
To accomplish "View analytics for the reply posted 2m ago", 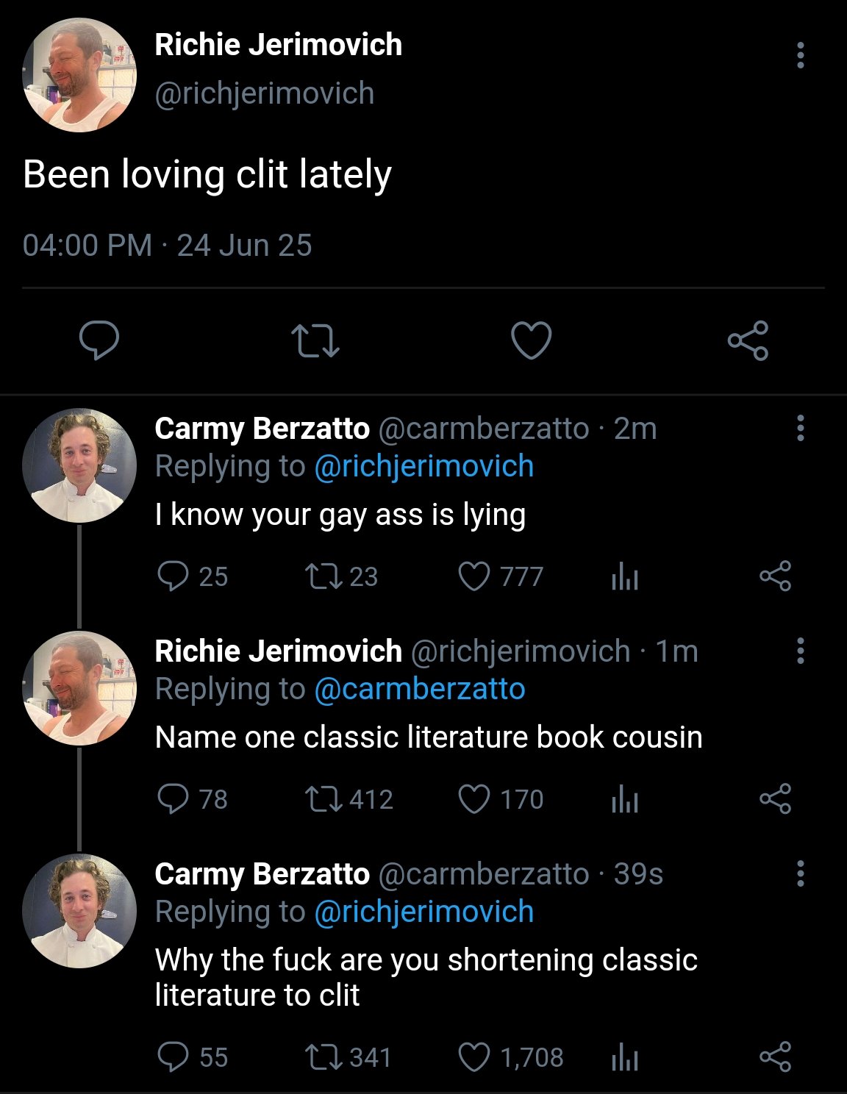I will click(624, 577).
